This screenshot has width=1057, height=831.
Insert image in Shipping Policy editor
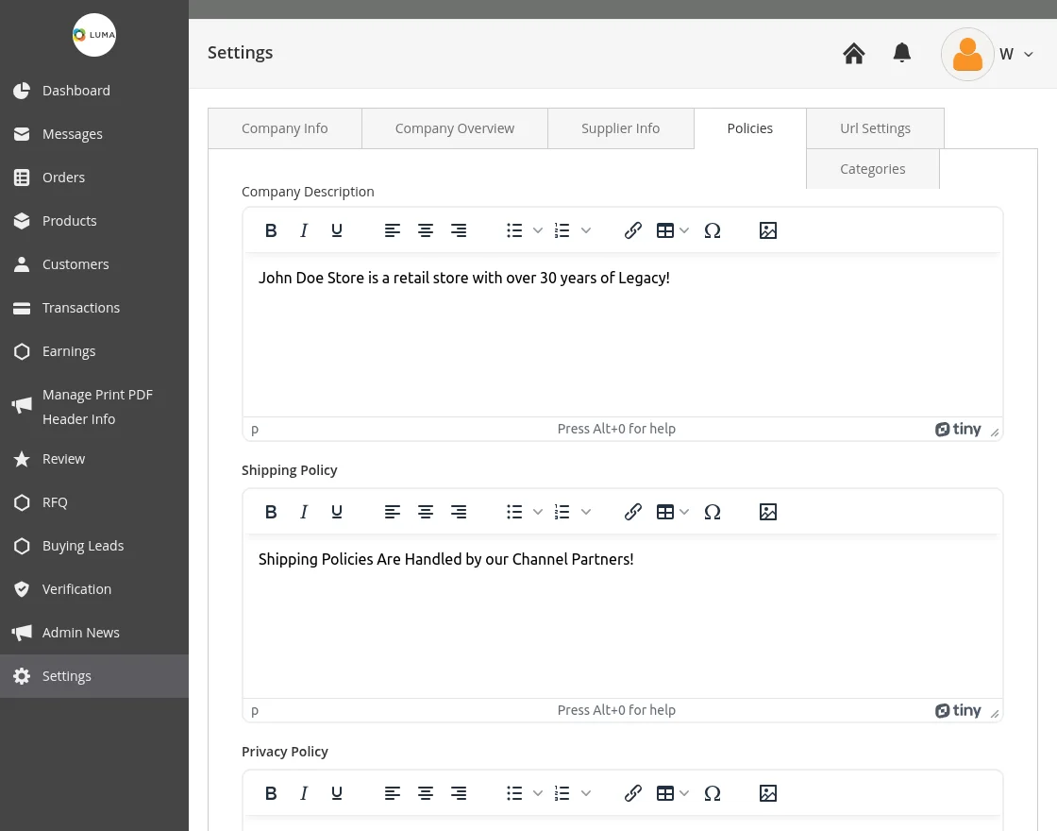[x=768, y=512]
